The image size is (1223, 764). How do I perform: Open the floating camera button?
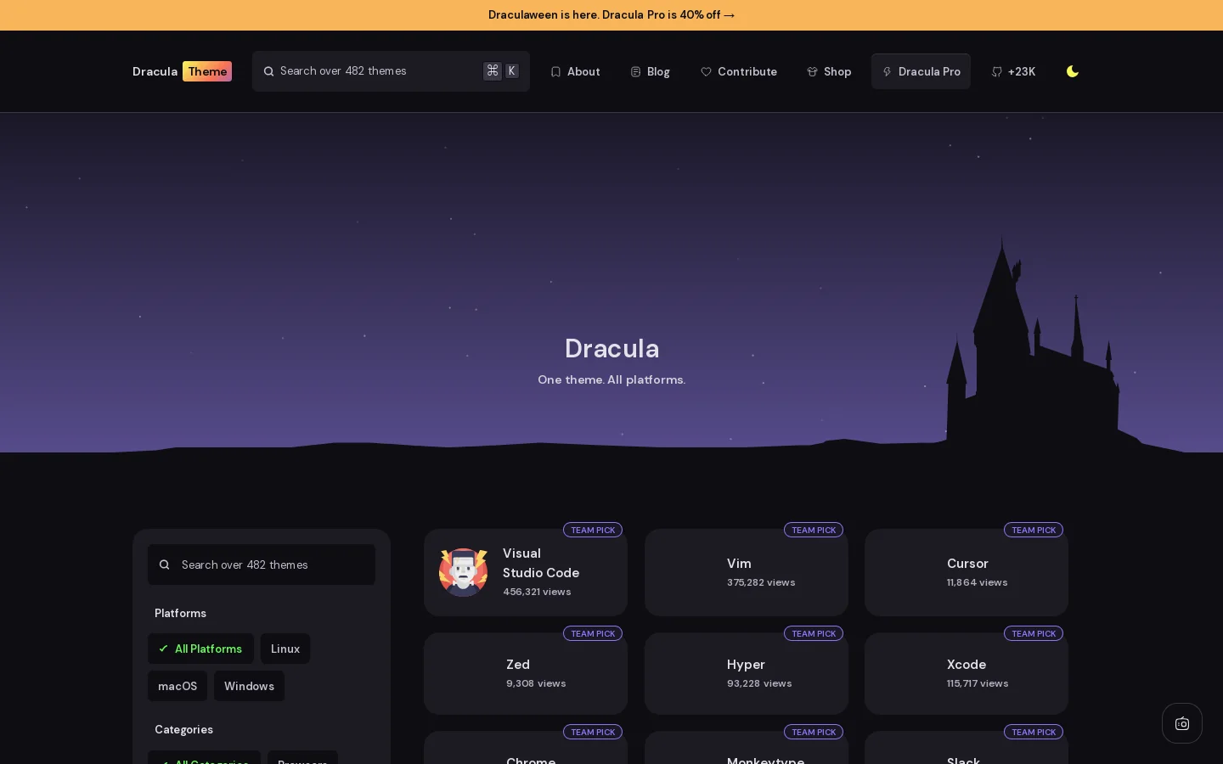click(x=1182, y=723)
